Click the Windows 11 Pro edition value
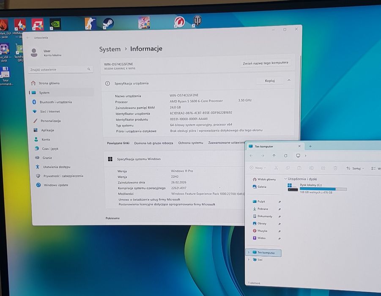Screen dimensions: 381x296 coord(182,171)
